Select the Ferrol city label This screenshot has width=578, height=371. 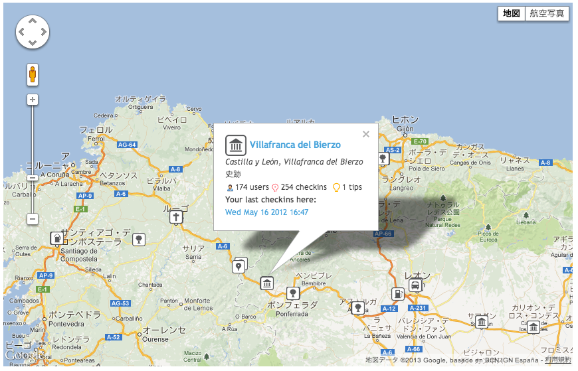click(96, 139)
